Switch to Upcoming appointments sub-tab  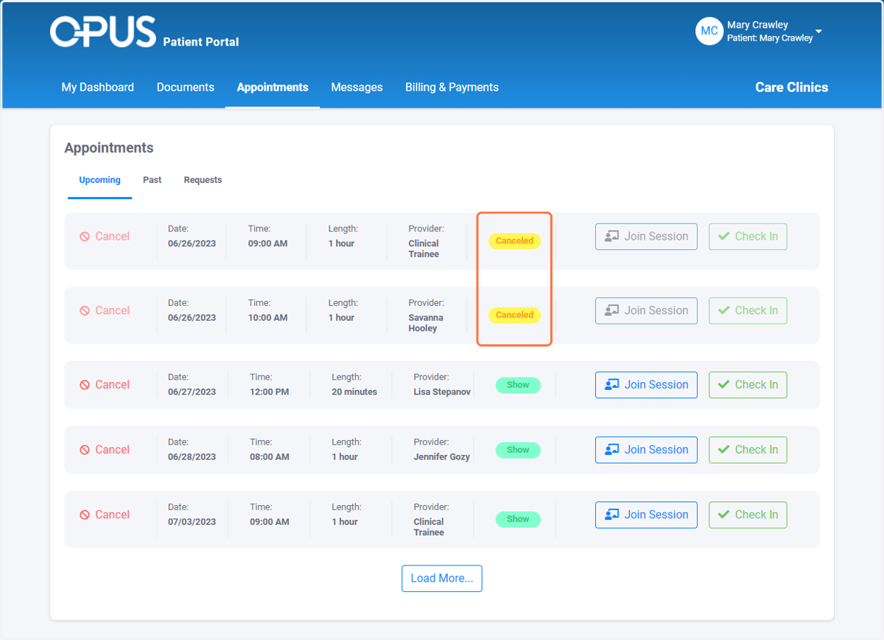100,180
